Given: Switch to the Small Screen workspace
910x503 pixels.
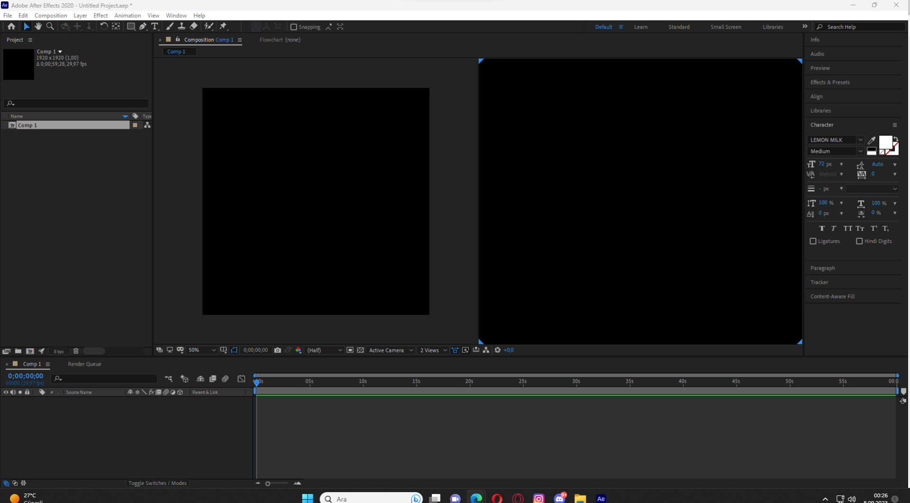Looking at the screenshot, I should pos(726,27).
